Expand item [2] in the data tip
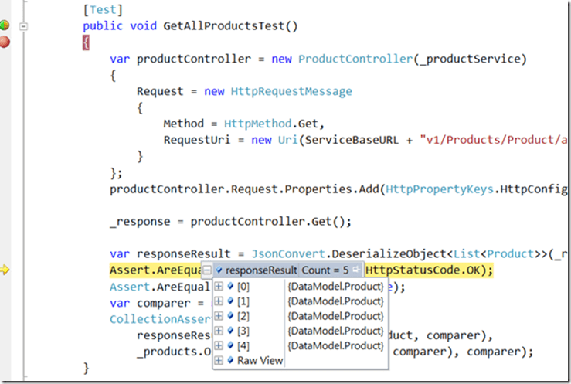This screenshot has width=571, height=384. click(219, 316)
